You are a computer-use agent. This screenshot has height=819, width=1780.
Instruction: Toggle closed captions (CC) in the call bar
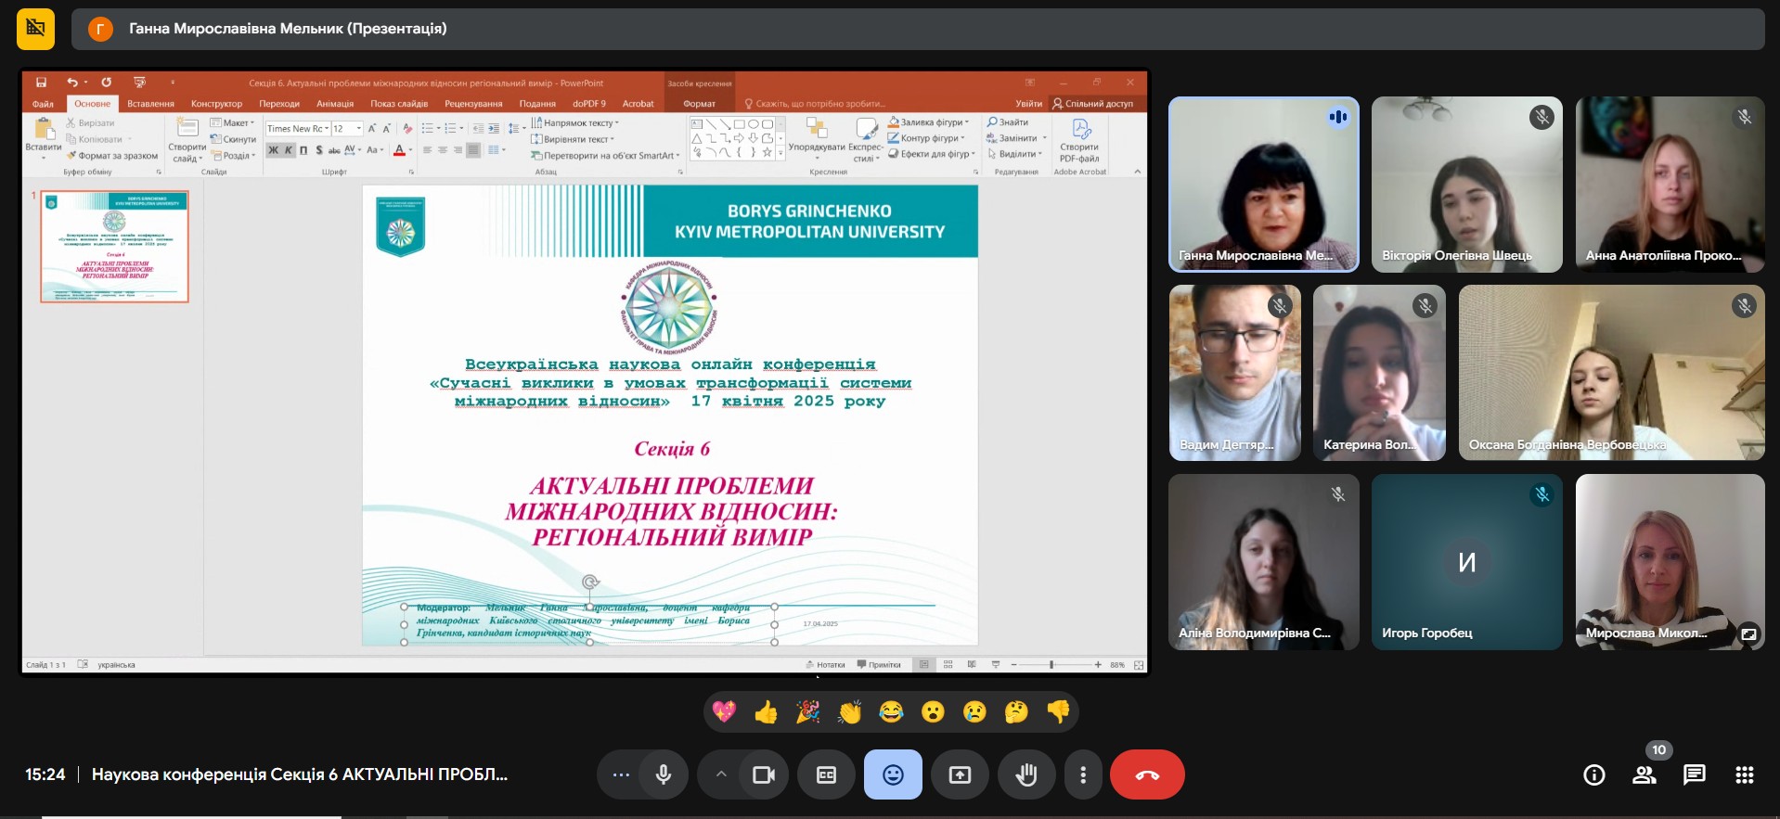(826, 774)
